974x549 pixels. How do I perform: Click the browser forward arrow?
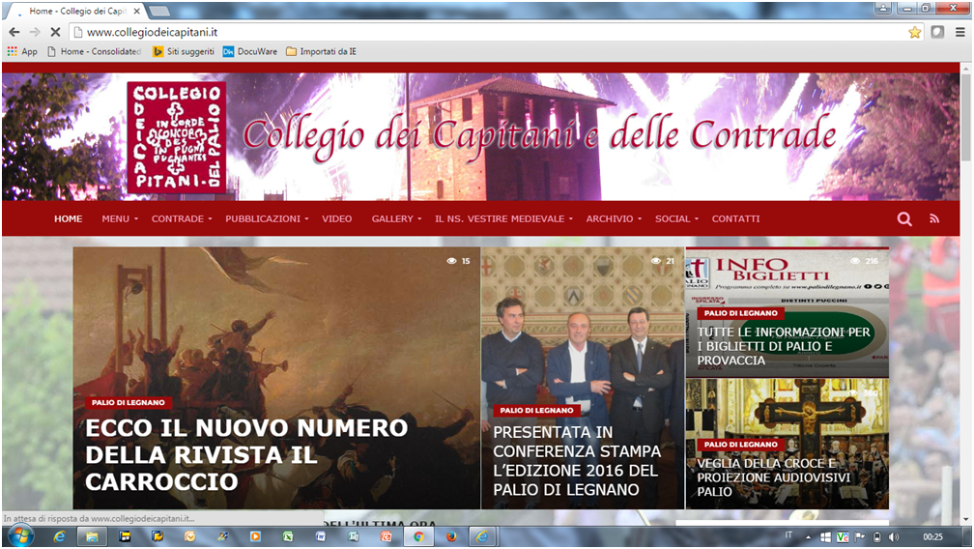tap(35, 32)
